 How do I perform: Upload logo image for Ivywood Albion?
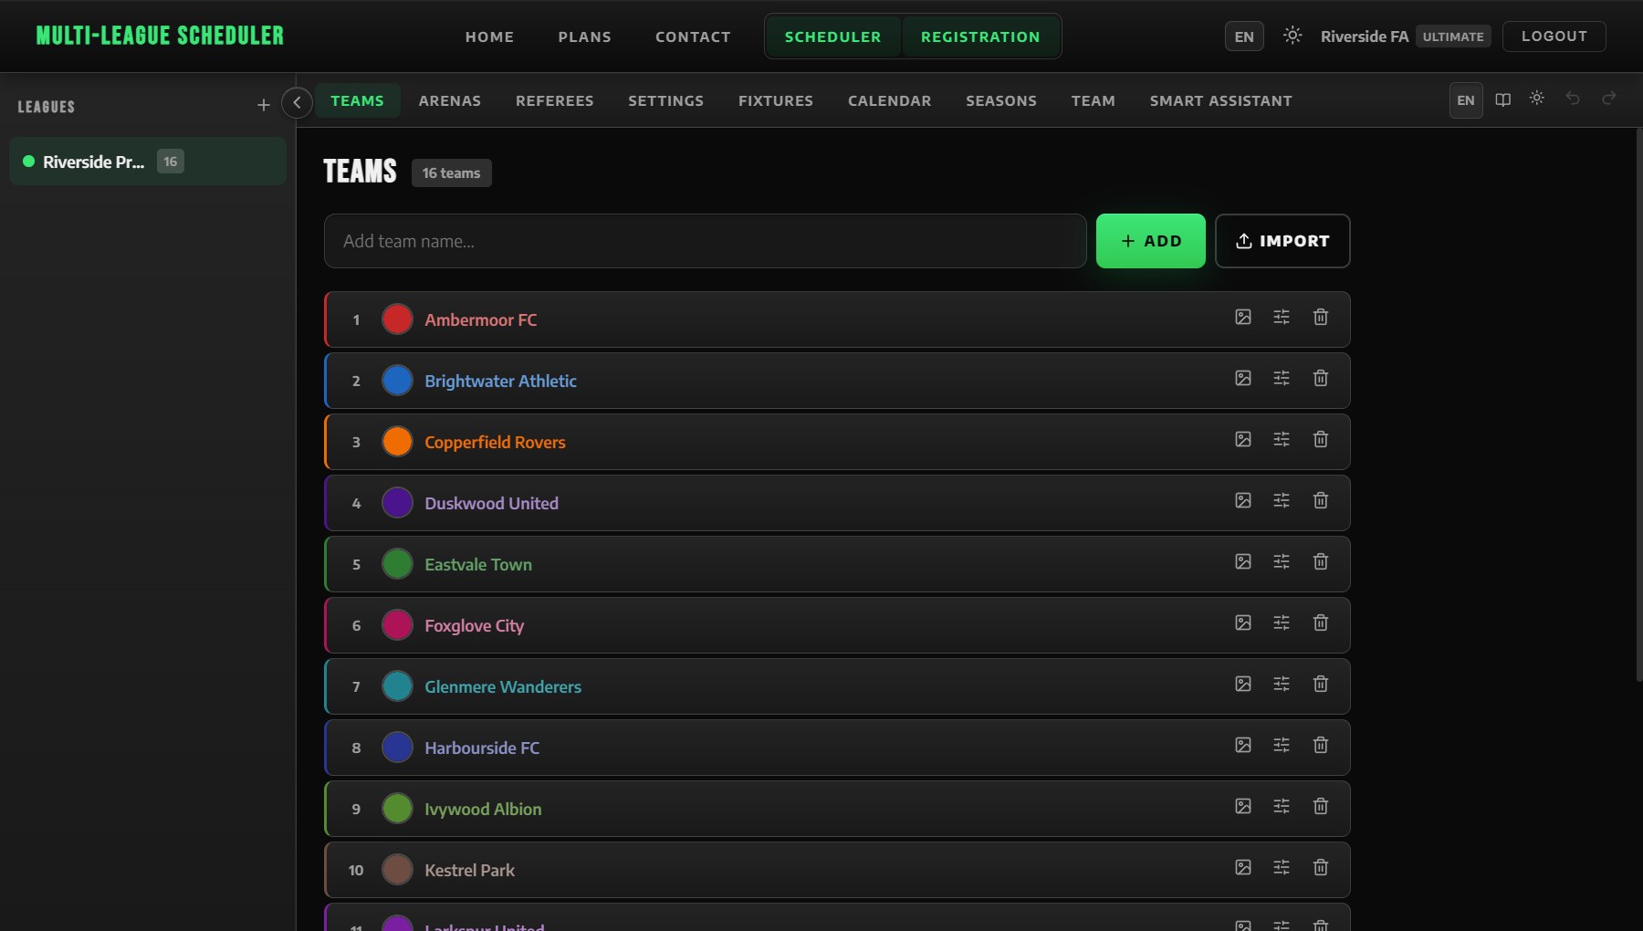pos(1243,807)
